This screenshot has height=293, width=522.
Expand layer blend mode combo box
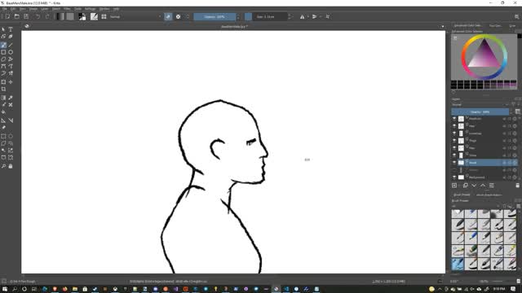[480, 105]
